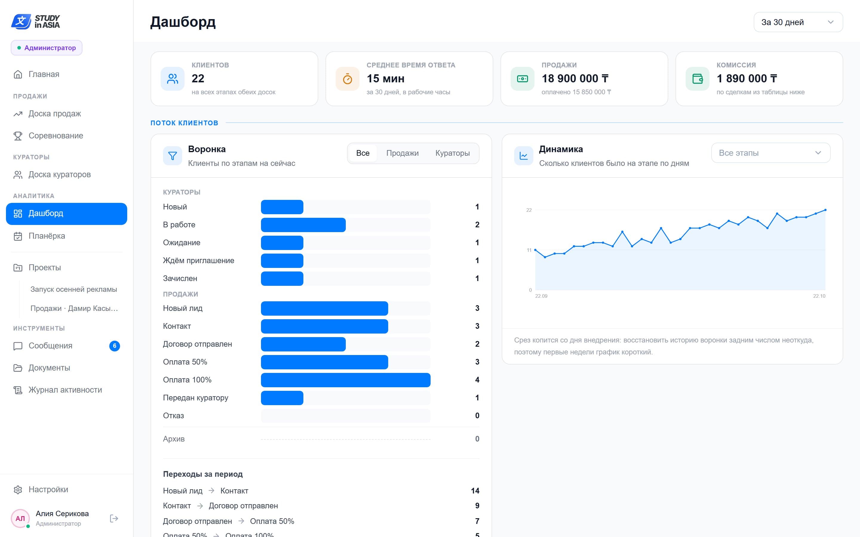This screenshot has width=860, height=537.
Task: Click the line chart icon in Динамика
Action: pos(523,155)
